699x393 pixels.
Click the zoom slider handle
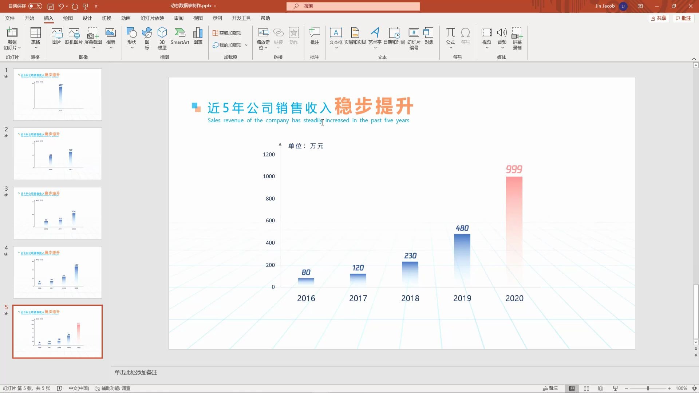(x=648, y=388)
